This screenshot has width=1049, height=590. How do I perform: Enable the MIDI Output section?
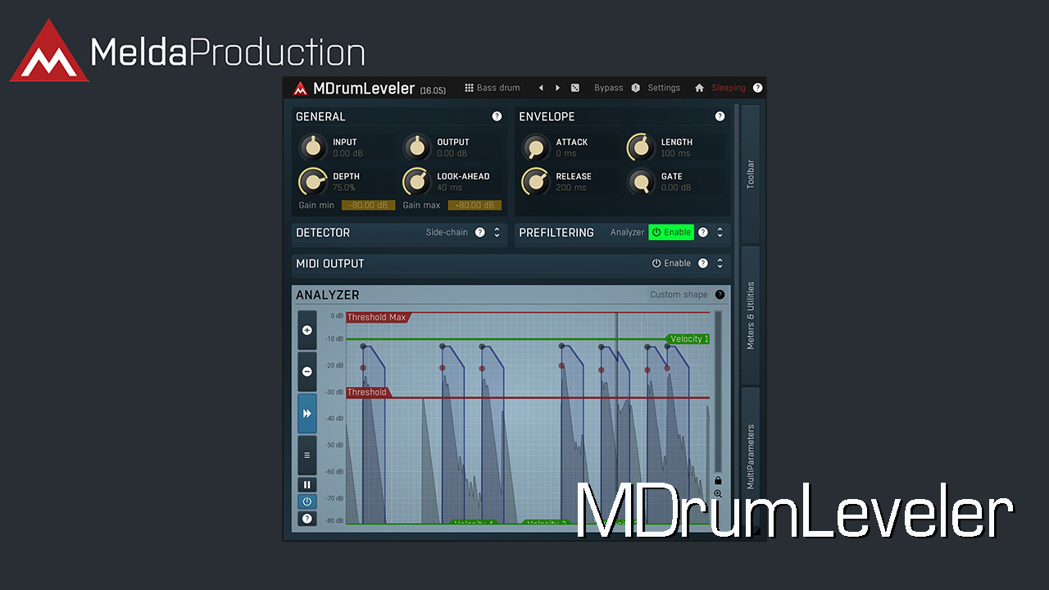coord(671,264)
